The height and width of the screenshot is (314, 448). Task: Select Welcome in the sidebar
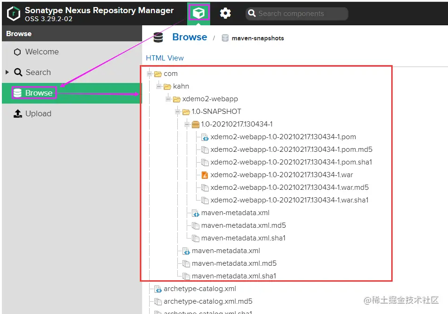(x=42, y=52)
